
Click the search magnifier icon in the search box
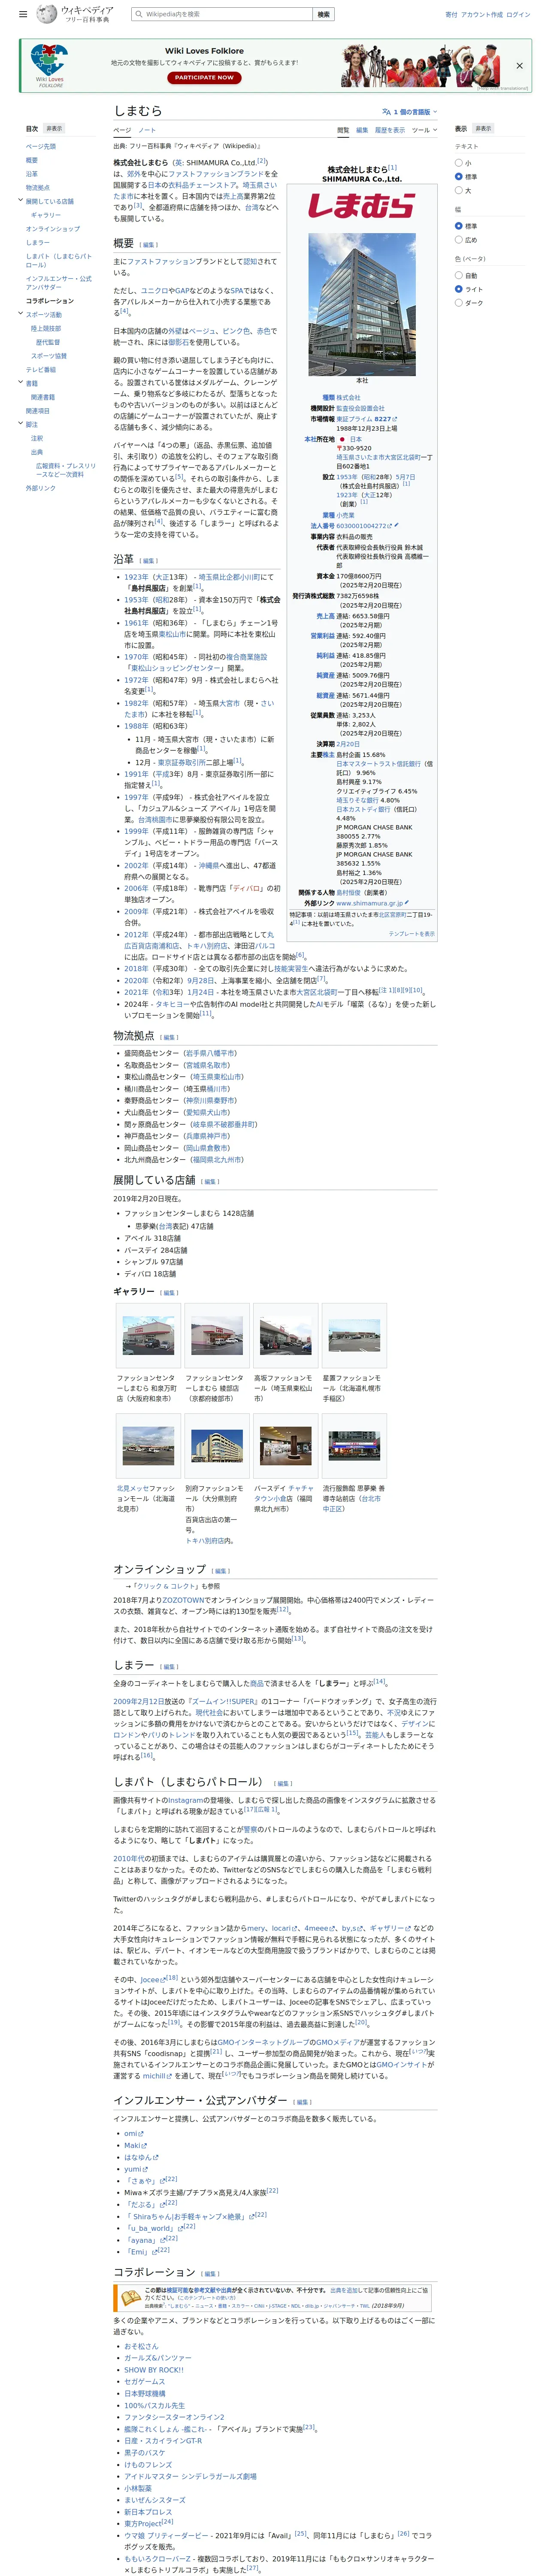tap(138, 14)
